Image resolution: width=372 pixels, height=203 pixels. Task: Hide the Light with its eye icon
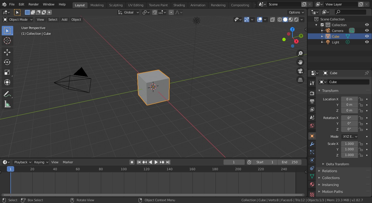click(x=367, y=42)
